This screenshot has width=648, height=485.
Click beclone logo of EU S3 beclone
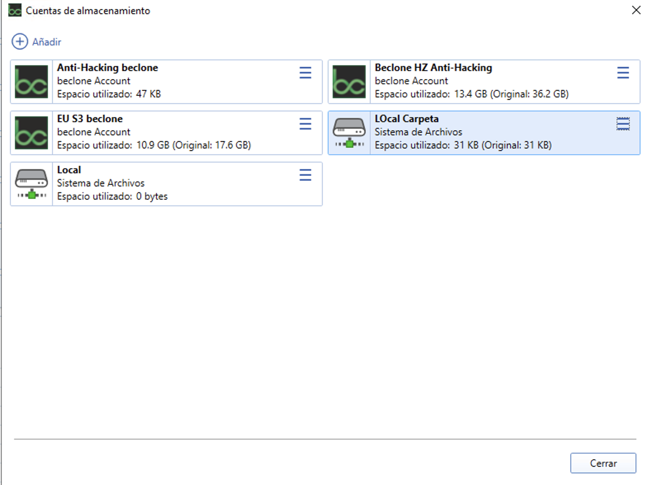tap(31, 133)
